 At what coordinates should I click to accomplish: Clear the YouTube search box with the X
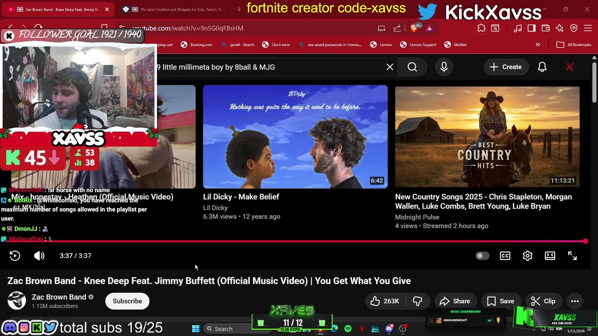[390, 67]
